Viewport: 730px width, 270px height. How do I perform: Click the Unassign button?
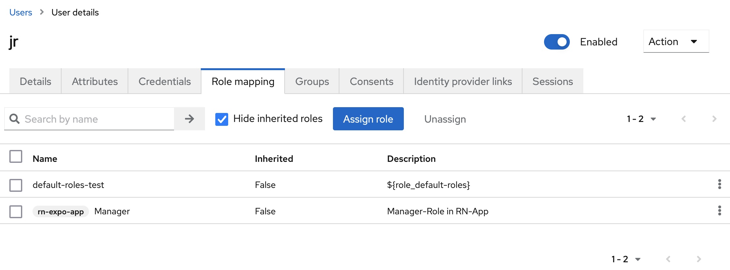445,119
